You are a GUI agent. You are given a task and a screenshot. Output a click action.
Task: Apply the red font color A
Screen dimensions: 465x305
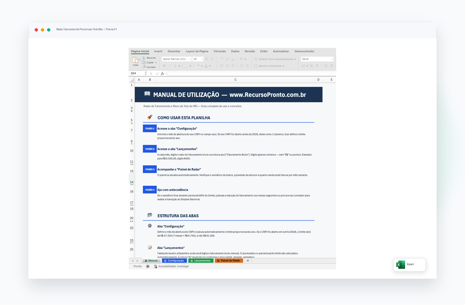(206, 66)
